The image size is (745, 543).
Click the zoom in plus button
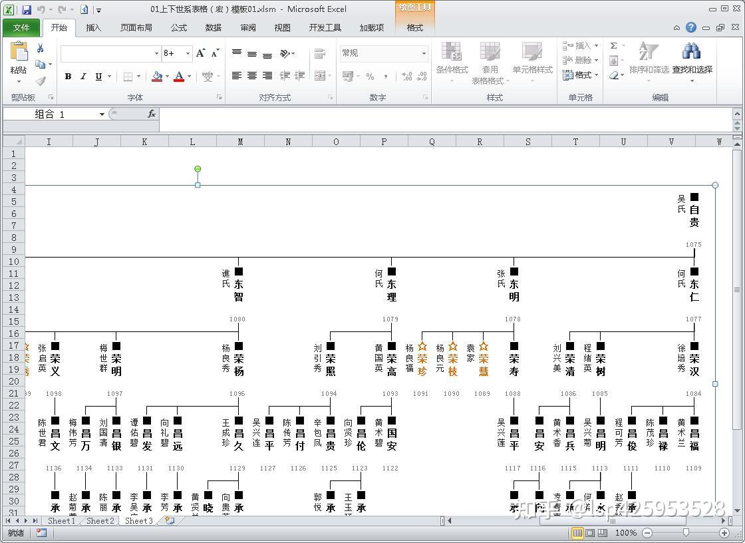pyautogui.click(x=724, y=533)
